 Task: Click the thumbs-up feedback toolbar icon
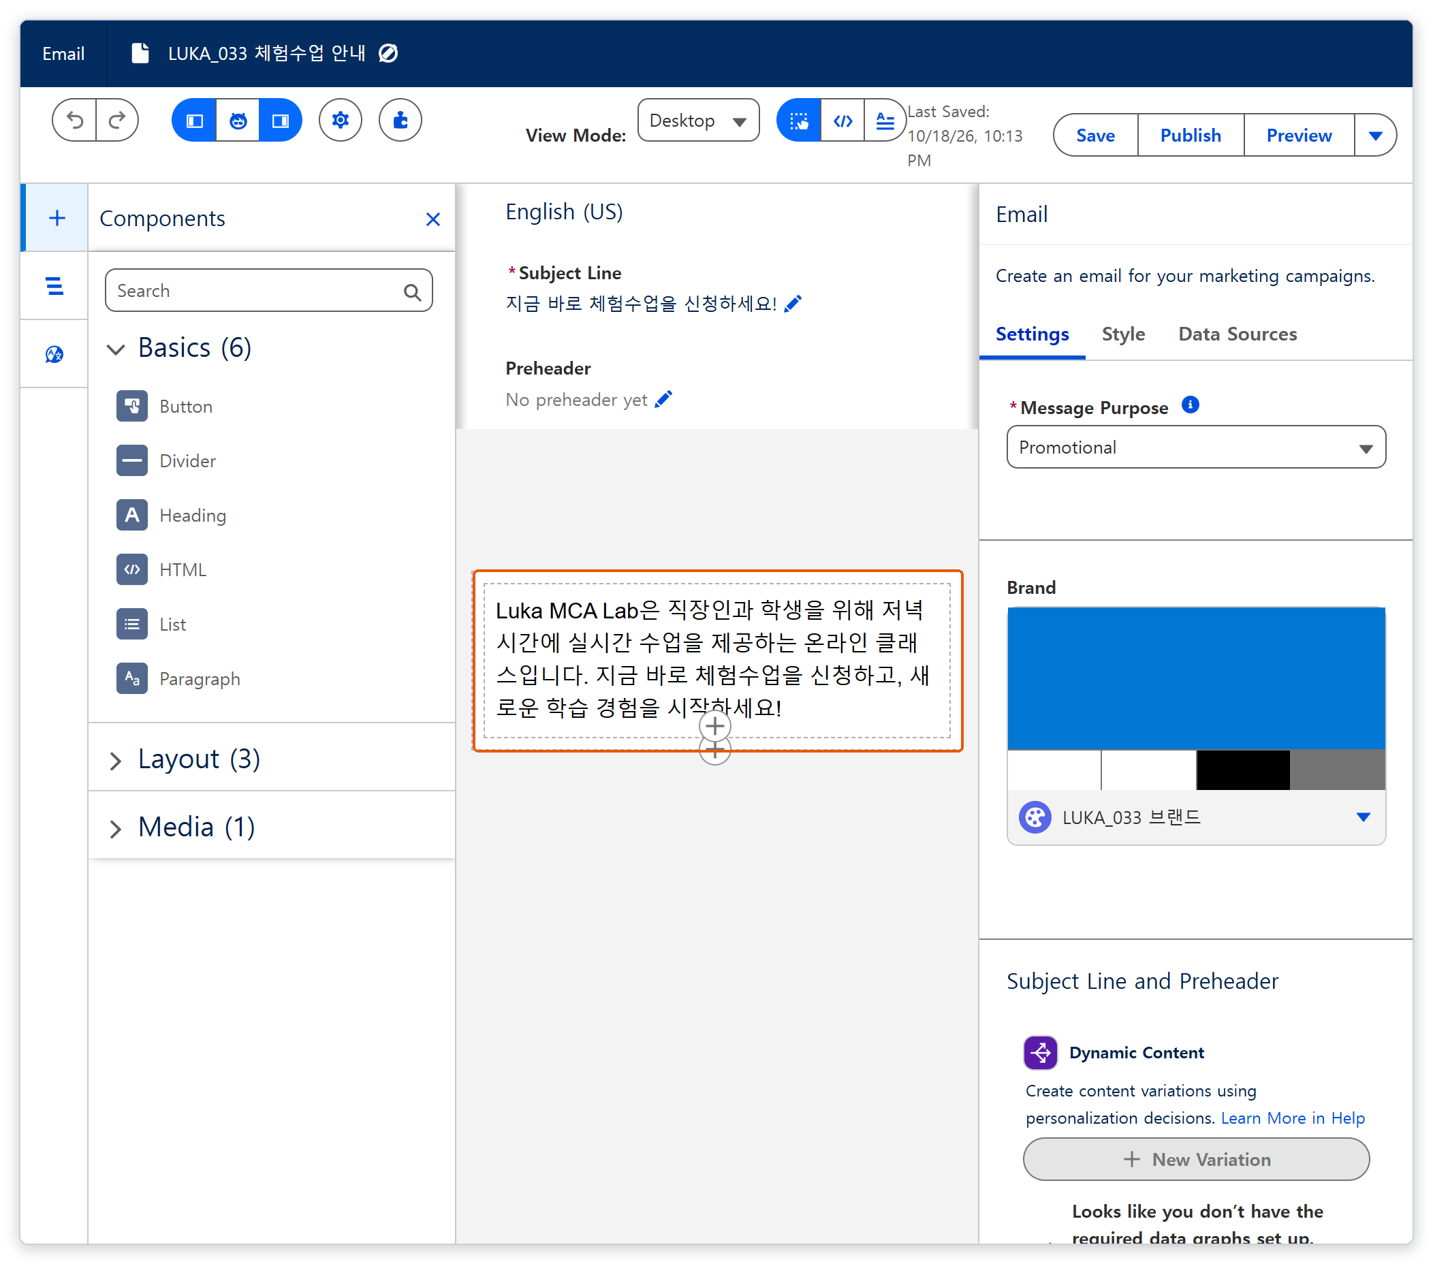pos(400,121)
